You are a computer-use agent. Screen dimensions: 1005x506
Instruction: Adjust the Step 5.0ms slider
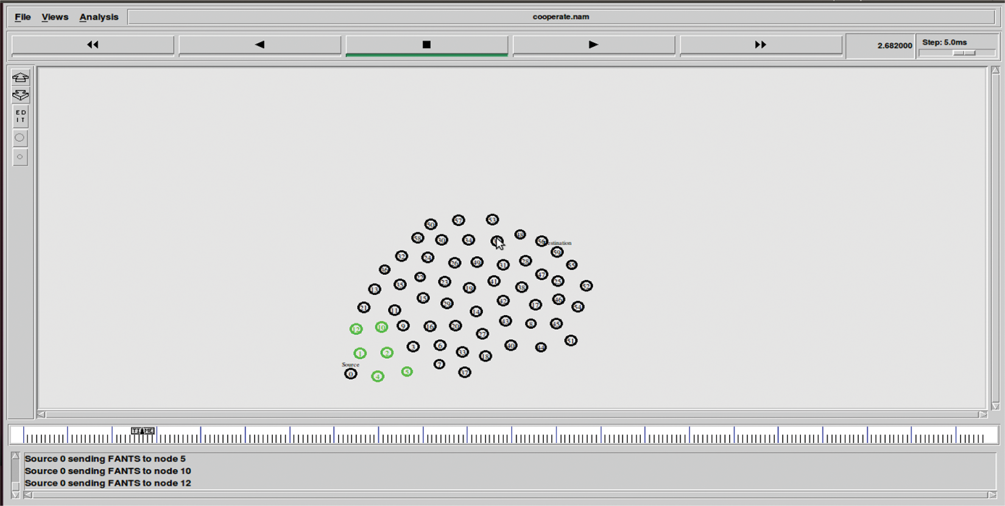pos(964,53)
